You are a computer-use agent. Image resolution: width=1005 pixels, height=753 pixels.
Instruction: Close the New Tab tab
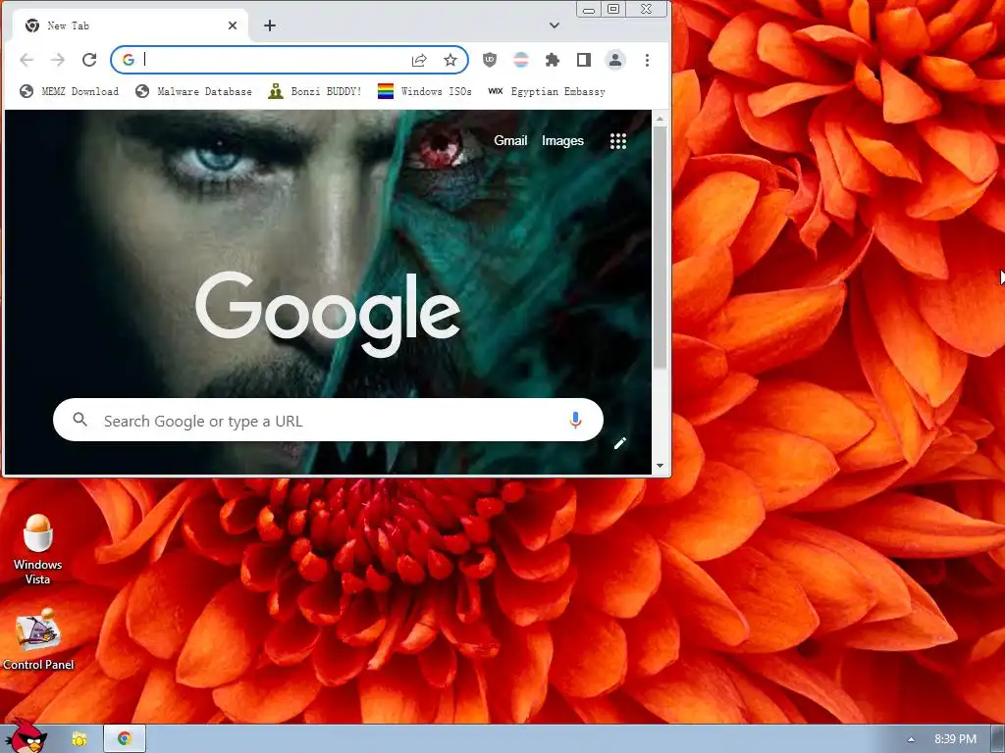(233, 25)
